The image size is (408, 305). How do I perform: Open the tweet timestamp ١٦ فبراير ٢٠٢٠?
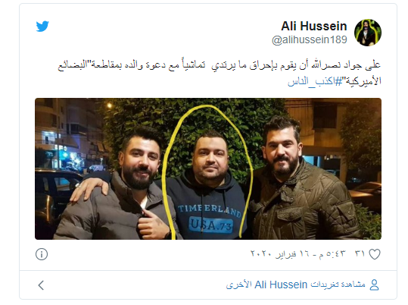tap(297, 253)
